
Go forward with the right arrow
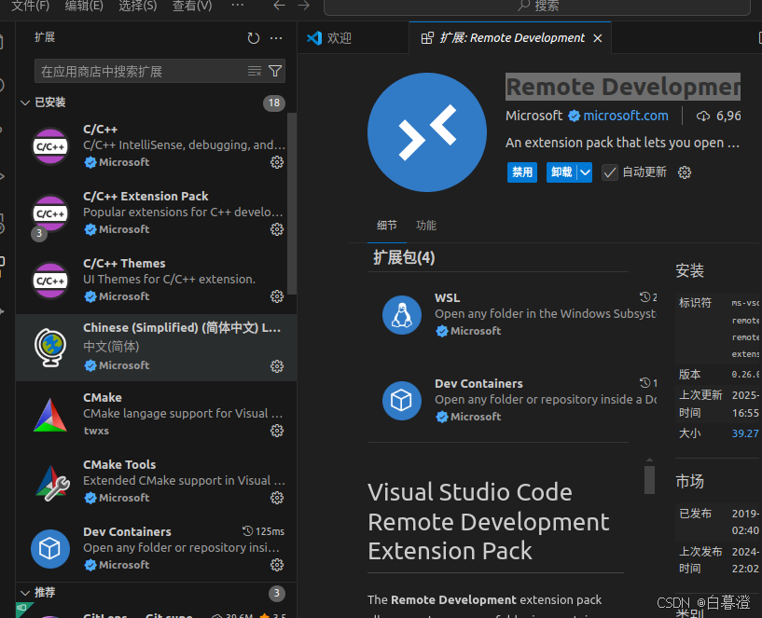click(x=304, y=6)
